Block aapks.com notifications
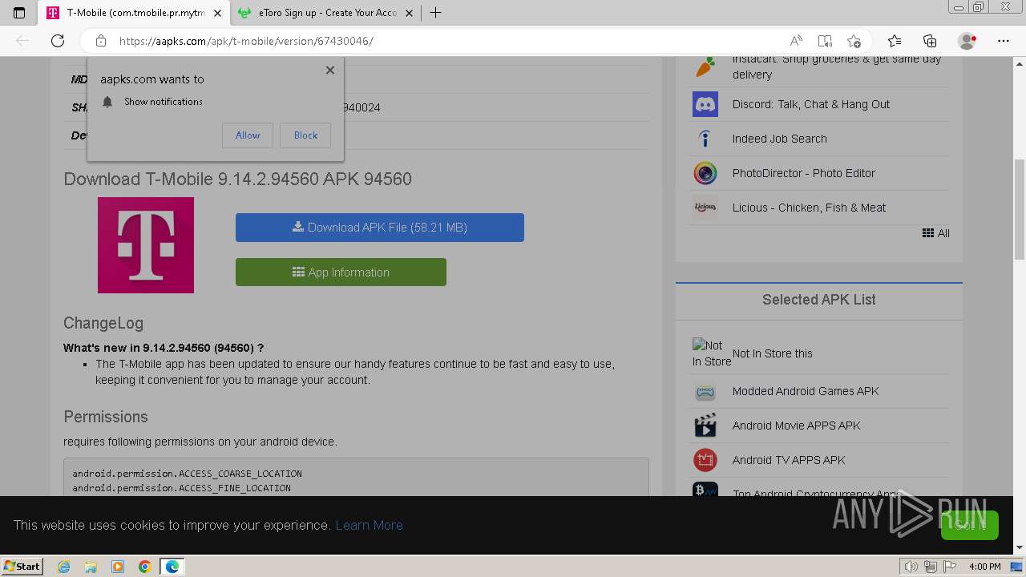1026x577 pixels. coord(305,135)
